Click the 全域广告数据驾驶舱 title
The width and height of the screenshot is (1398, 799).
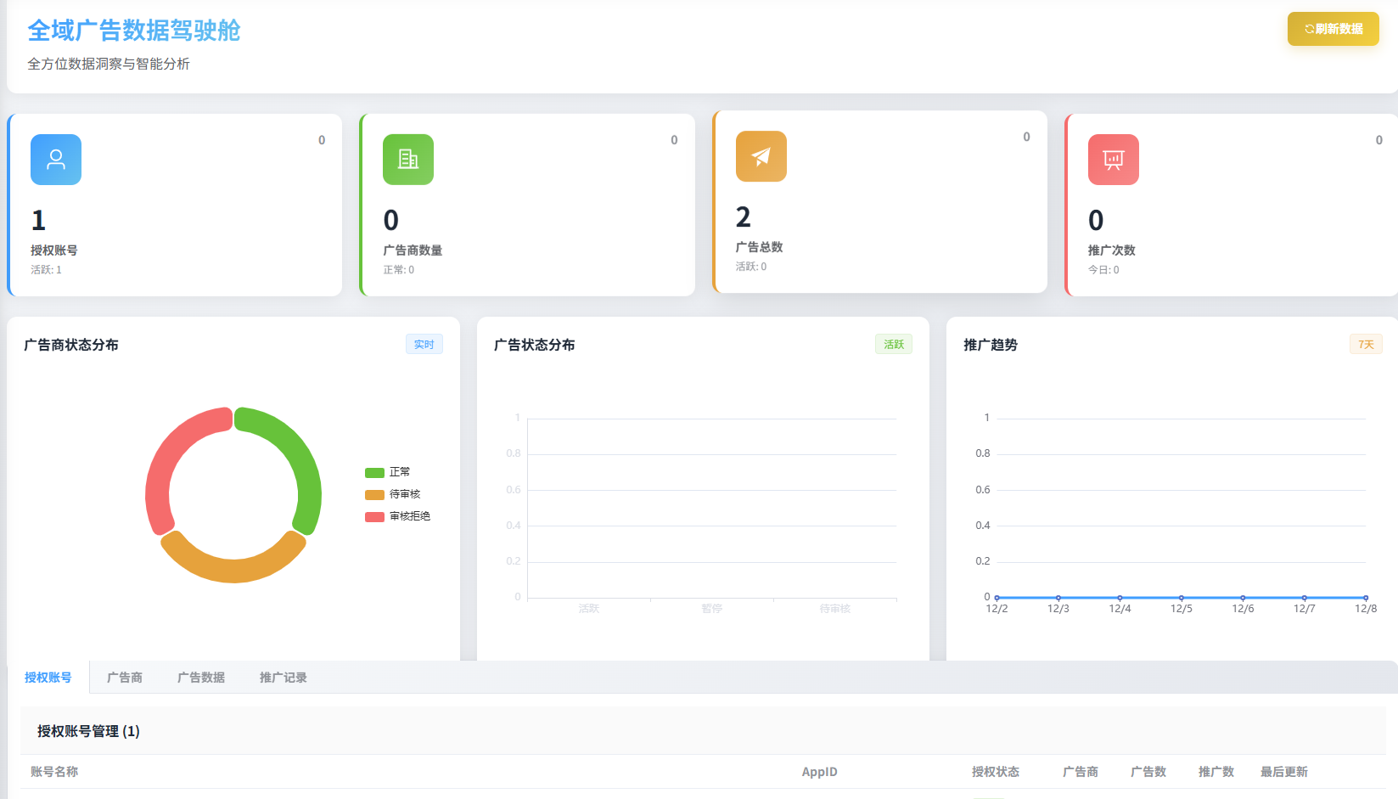134,31
